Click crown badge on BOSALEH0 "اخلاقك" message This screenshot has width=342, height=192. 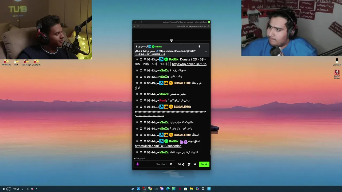click(x=166, y=135)
